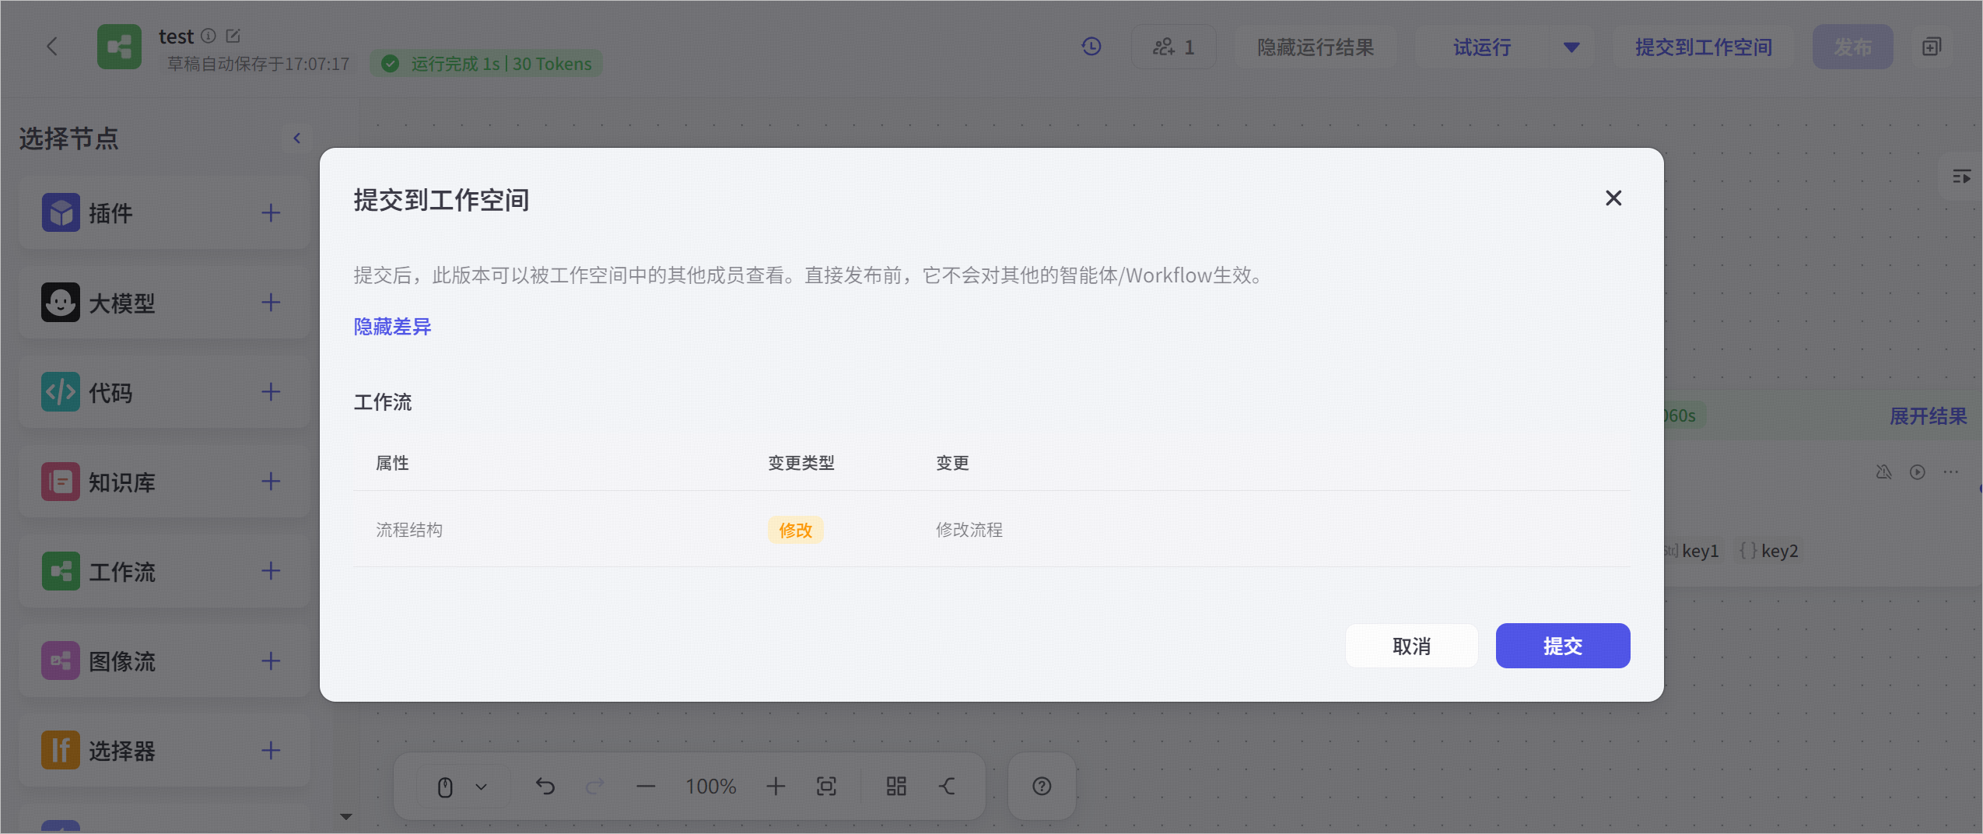Open the version history clock icon
This screenshot has height=834, width=1983.
[1091, 47]
